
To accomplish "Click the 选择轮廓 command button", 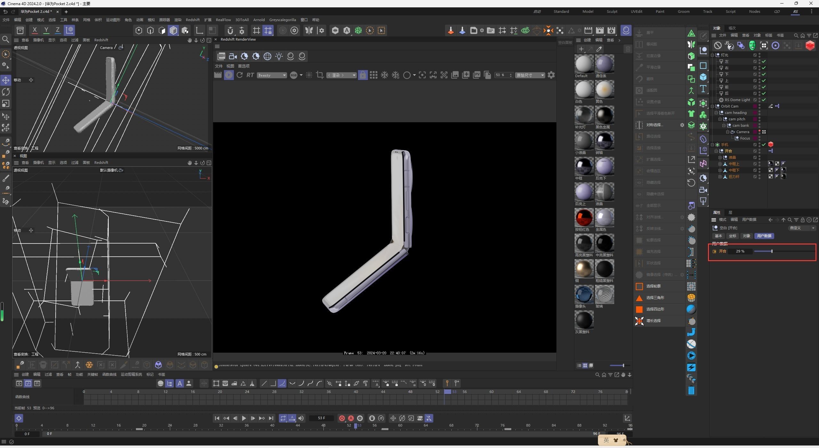I will click(x=653, y=286).
